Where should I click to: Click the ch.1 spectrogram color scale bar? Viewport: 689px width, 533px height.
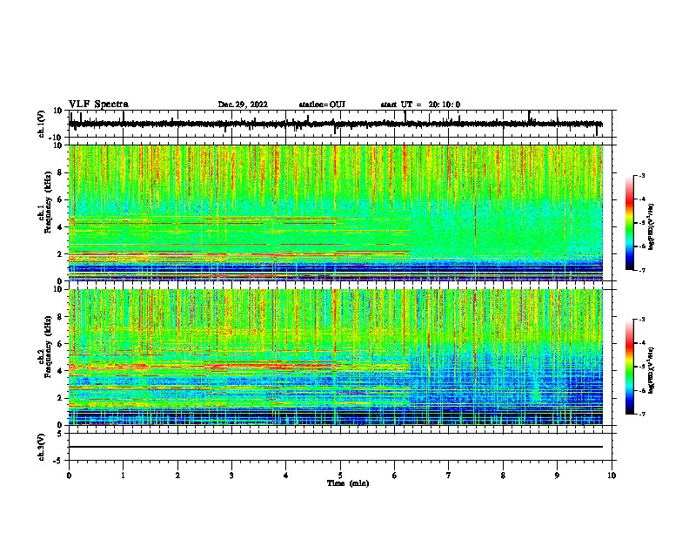pyautogui.click(x=629, y=223)
